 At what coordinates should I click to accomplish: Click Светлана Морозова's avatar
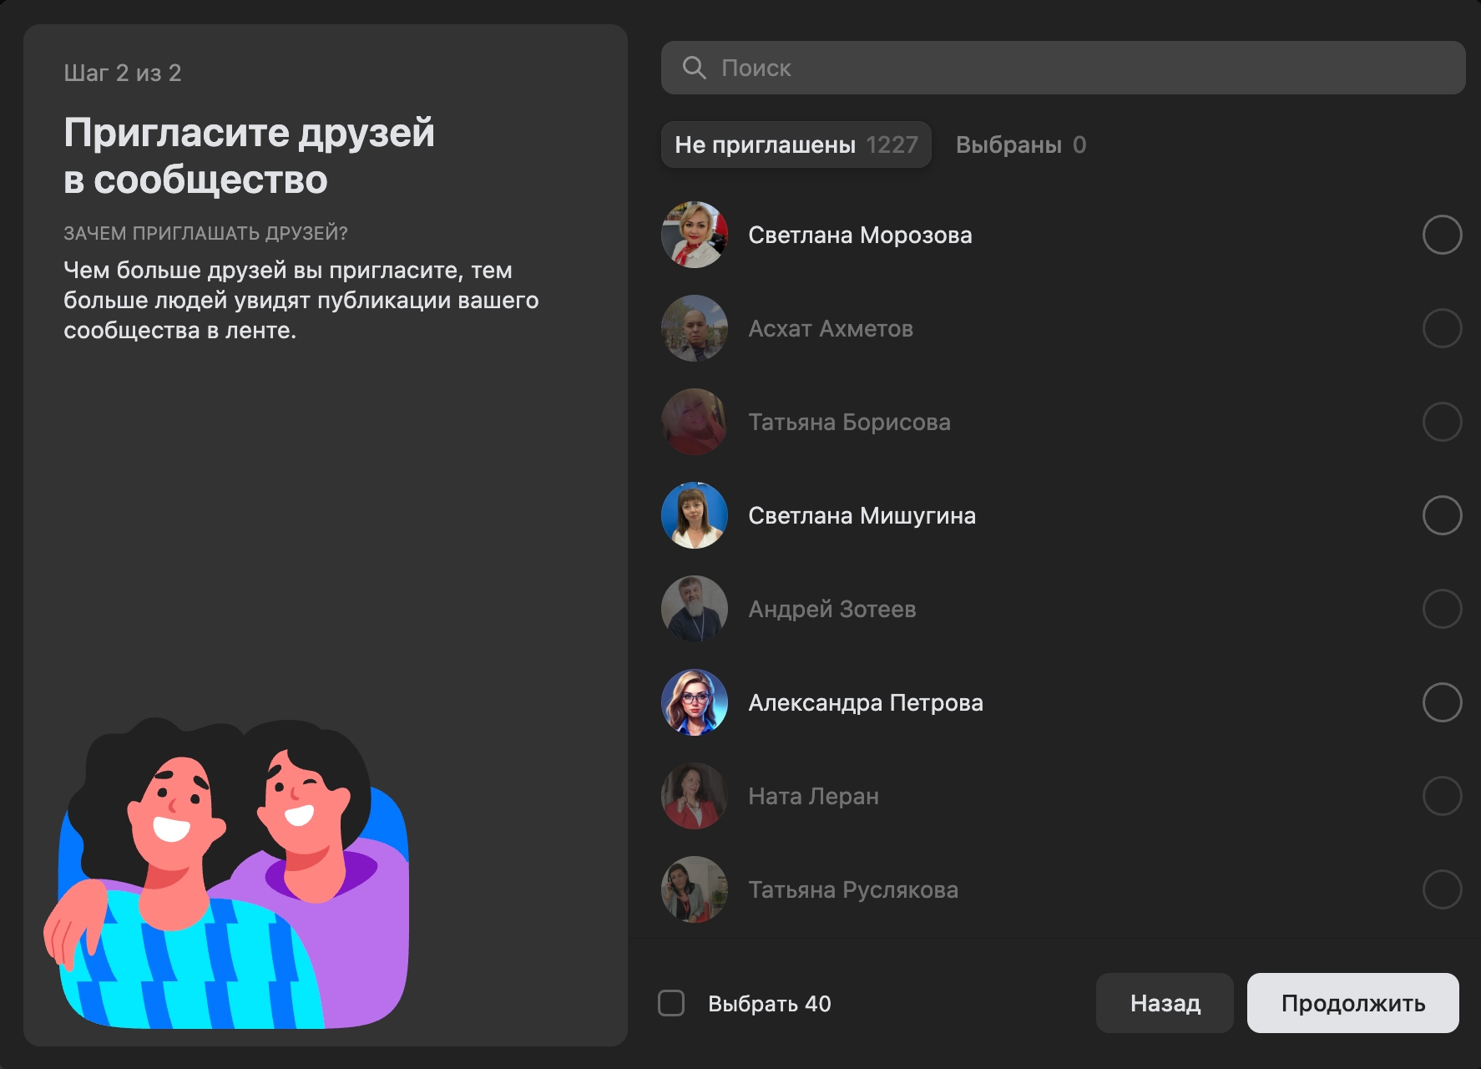[695, 235]
